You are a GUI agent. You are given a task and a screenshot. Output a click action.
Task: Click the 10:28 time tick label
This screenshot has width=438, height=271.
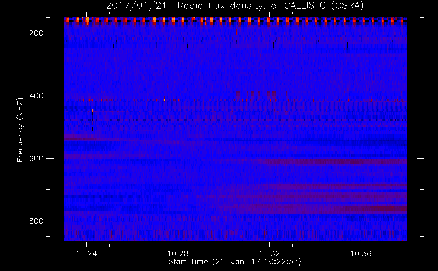pos(178,254)
